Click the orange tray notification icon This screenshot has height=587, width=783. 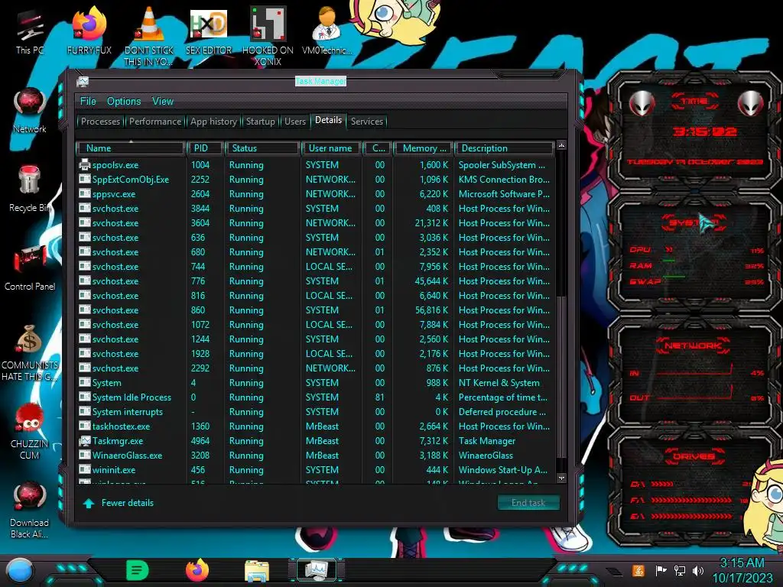[638, 570]
